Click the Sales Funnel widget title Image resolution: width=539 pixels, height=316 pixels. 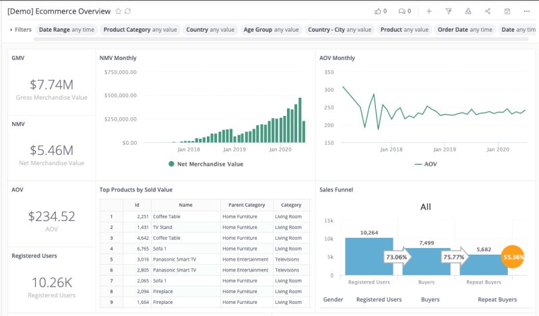pos(336,189)
